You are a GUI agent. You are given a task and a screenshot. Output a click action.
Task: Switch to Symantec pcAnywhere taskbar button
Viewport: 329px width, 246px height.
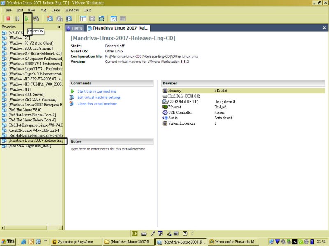(x=76, y=242)
